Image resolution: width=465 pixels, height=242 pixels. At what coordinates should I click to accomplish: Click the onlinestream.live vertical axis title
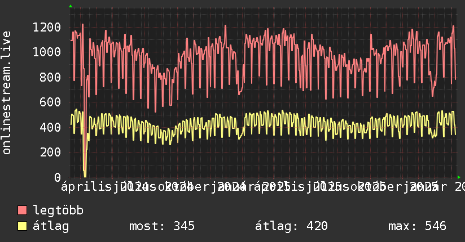pyautogui.click(x=6, y=93)
